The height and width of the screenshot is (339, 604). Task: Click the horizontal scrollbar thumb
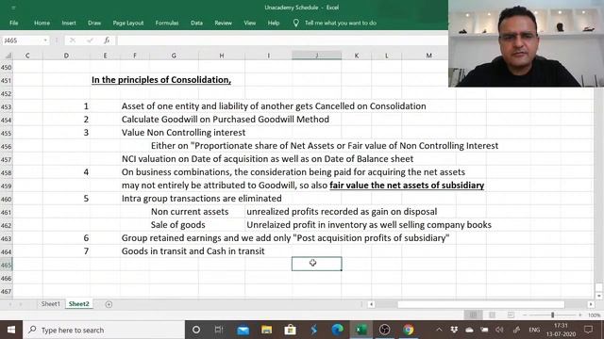click(x=481, y=304)
